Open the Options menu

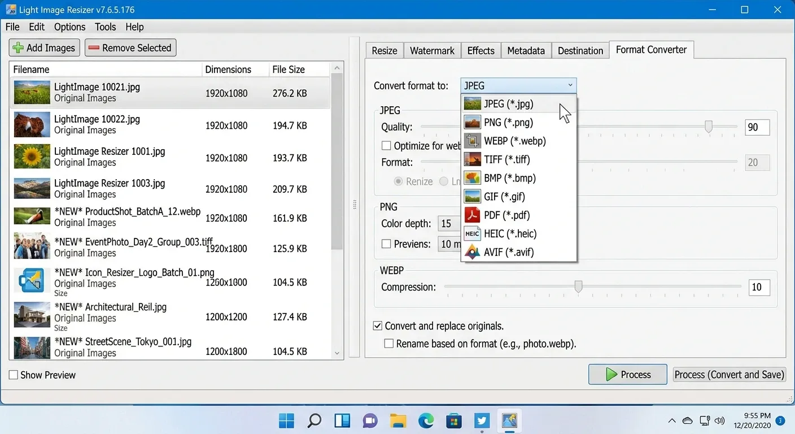pyautogui.click(x=70, y=27)
